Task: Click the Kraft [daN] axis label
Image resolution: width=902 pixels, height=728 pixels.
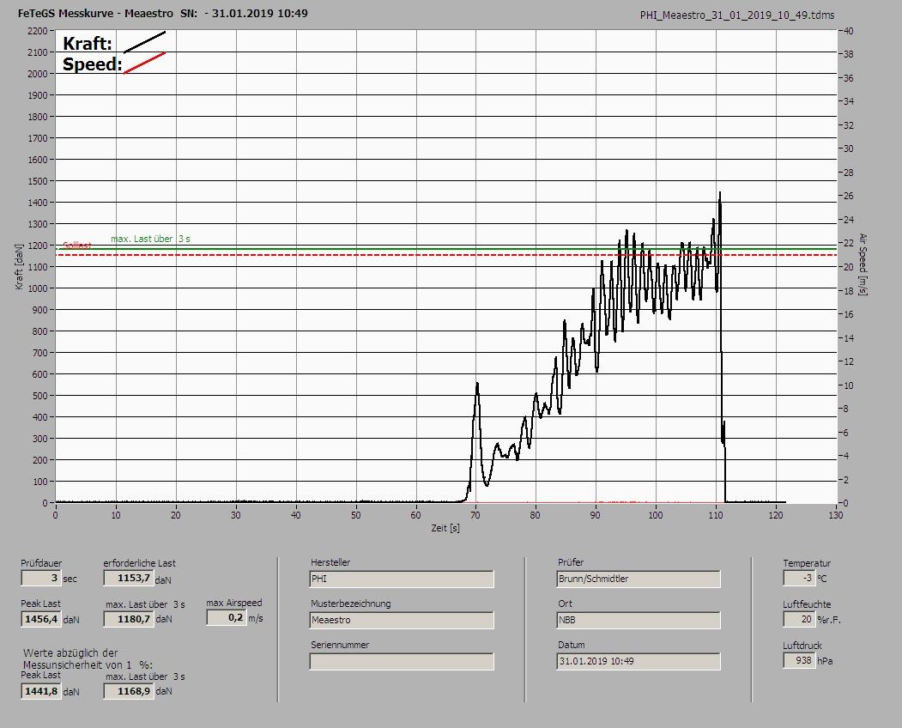Action: 19,266
